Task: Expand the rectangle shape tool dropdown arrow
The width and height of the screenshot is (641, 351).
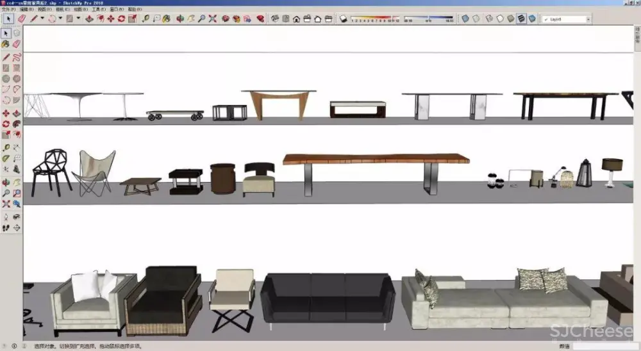Action: tap(78, 19)
